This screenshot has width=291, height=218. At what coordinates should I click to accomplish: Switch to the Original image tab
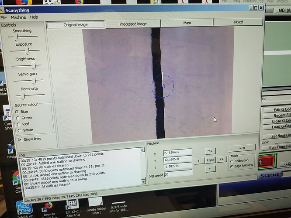click(75, 25)
